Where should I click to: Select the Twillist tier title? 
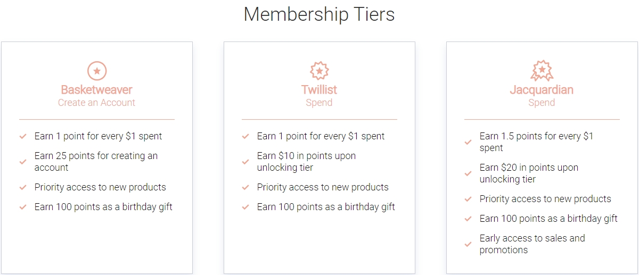(x=319, y=89)
